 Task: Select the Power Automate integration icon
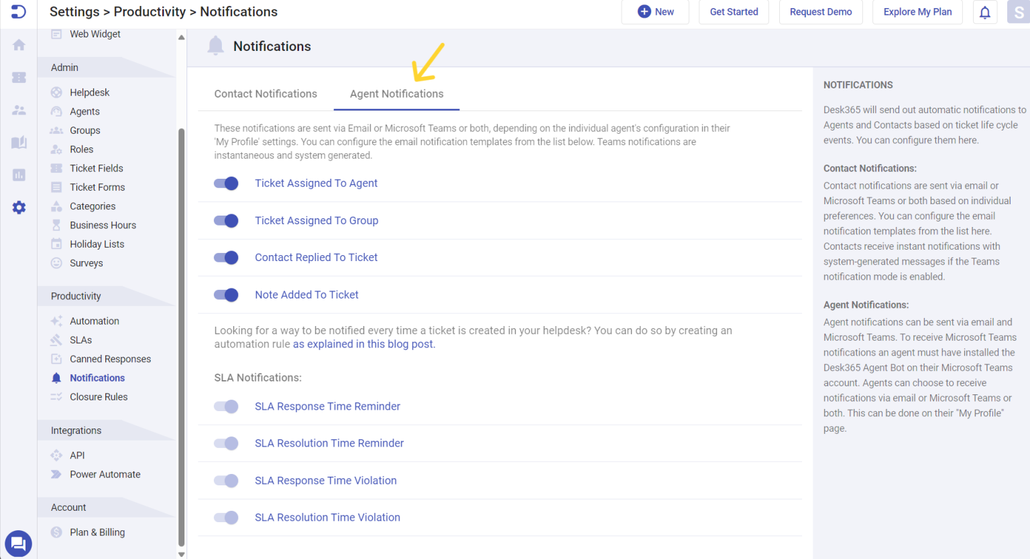click(x=56, y=474)
